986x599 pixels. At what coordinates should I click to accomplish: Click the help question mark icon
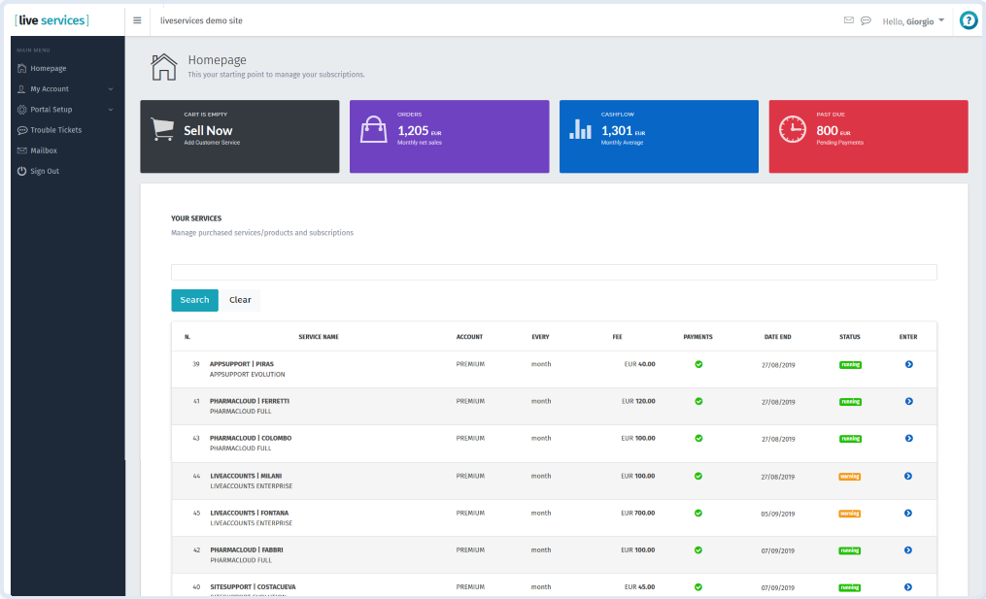tap(969, 20)
